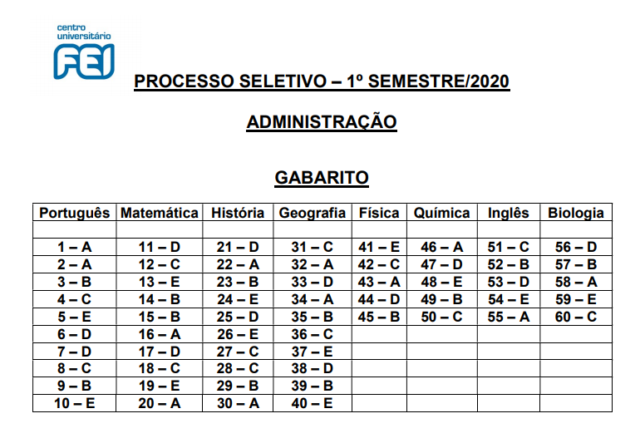
Task: Click the answer cell 53 – D
Action: (509, 282)
